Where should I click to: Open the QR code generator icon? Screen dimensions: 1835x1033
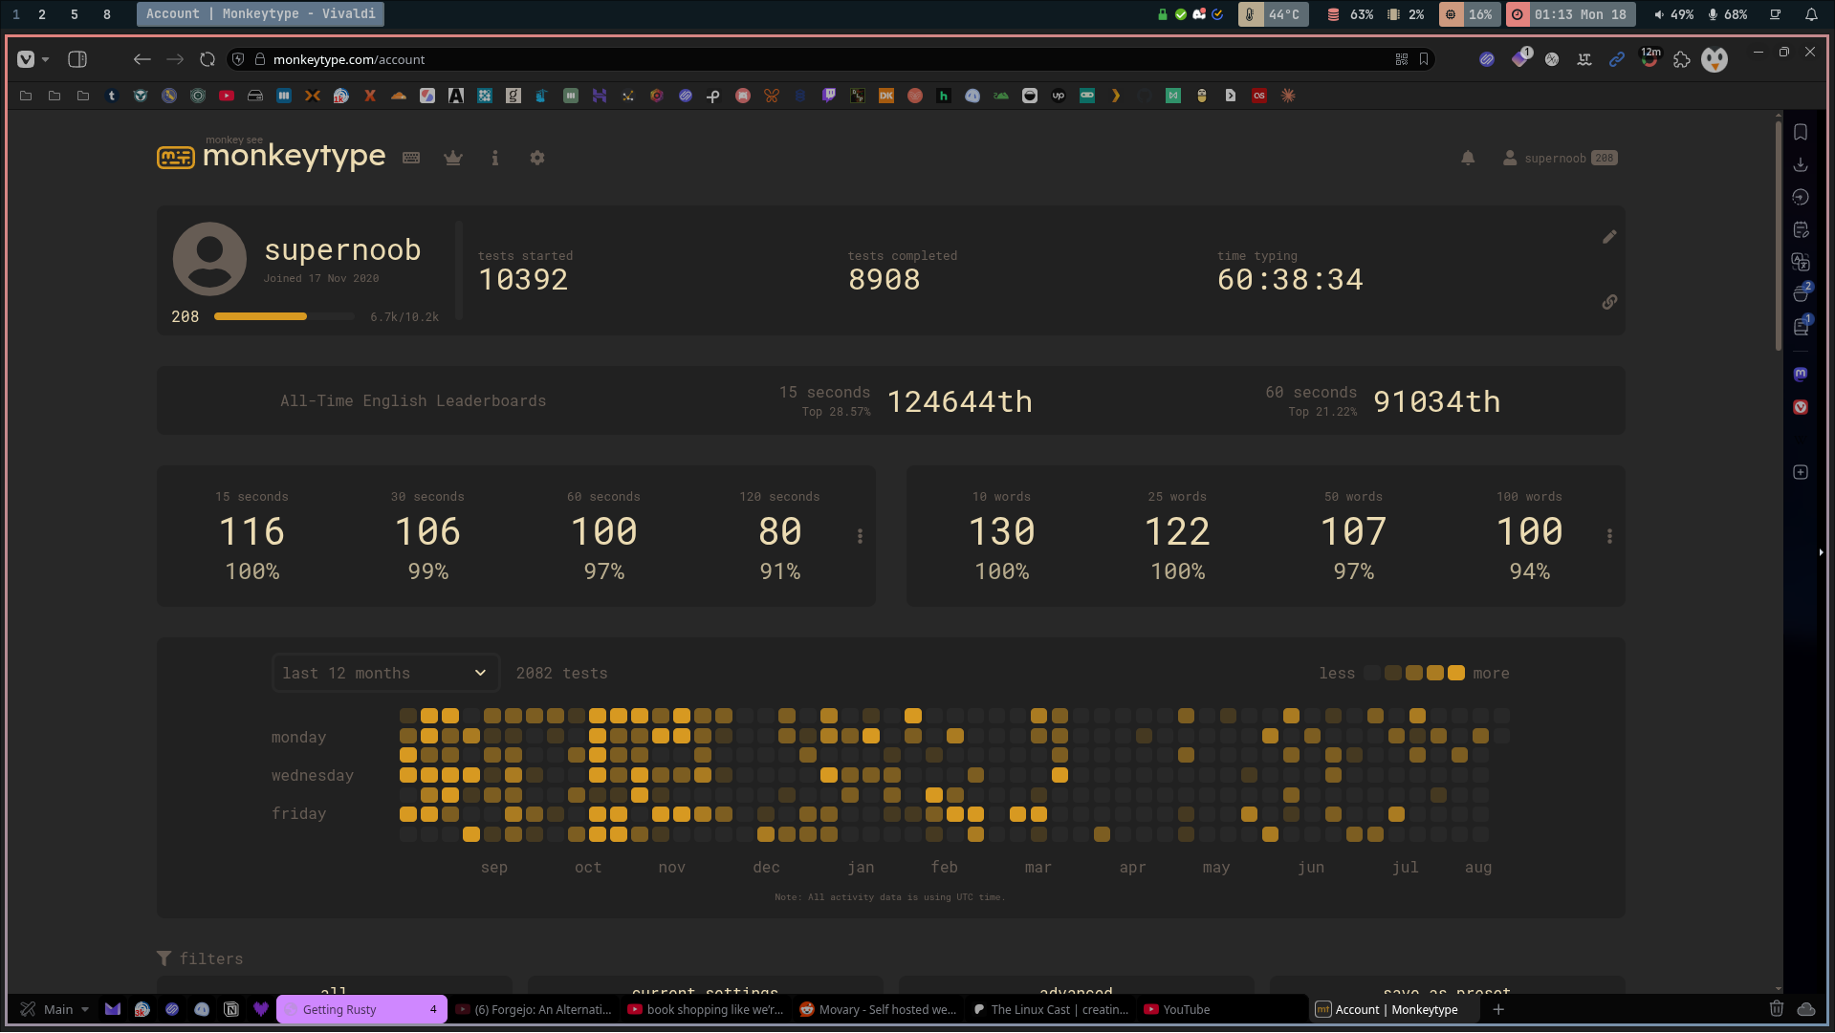click(1402, 59)
